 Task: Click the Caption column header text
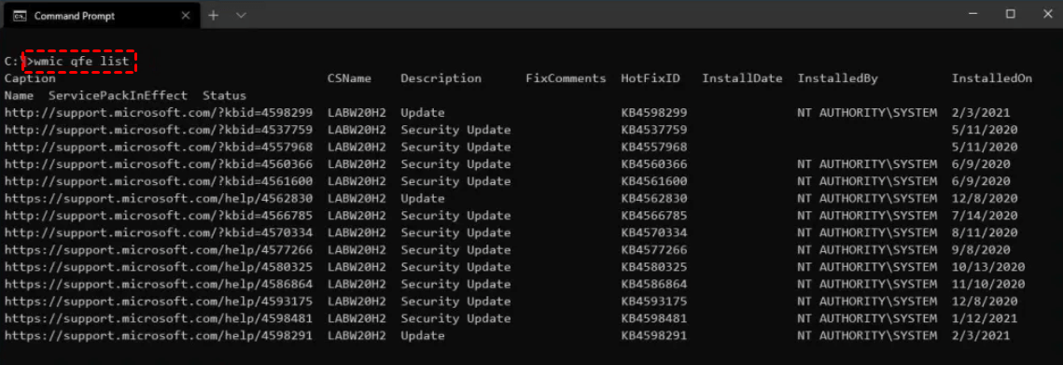pos(30,78)
